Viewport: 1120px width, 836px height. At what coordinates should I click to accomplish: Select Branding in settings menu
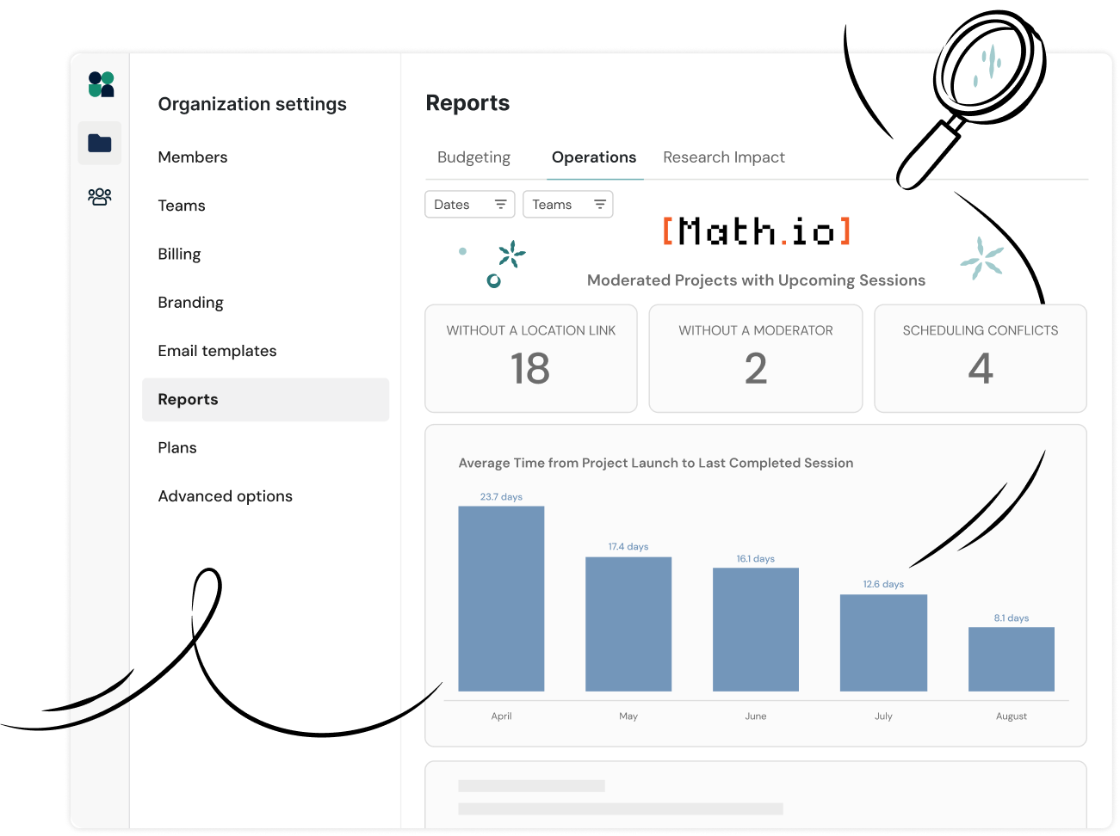[190, 303]
